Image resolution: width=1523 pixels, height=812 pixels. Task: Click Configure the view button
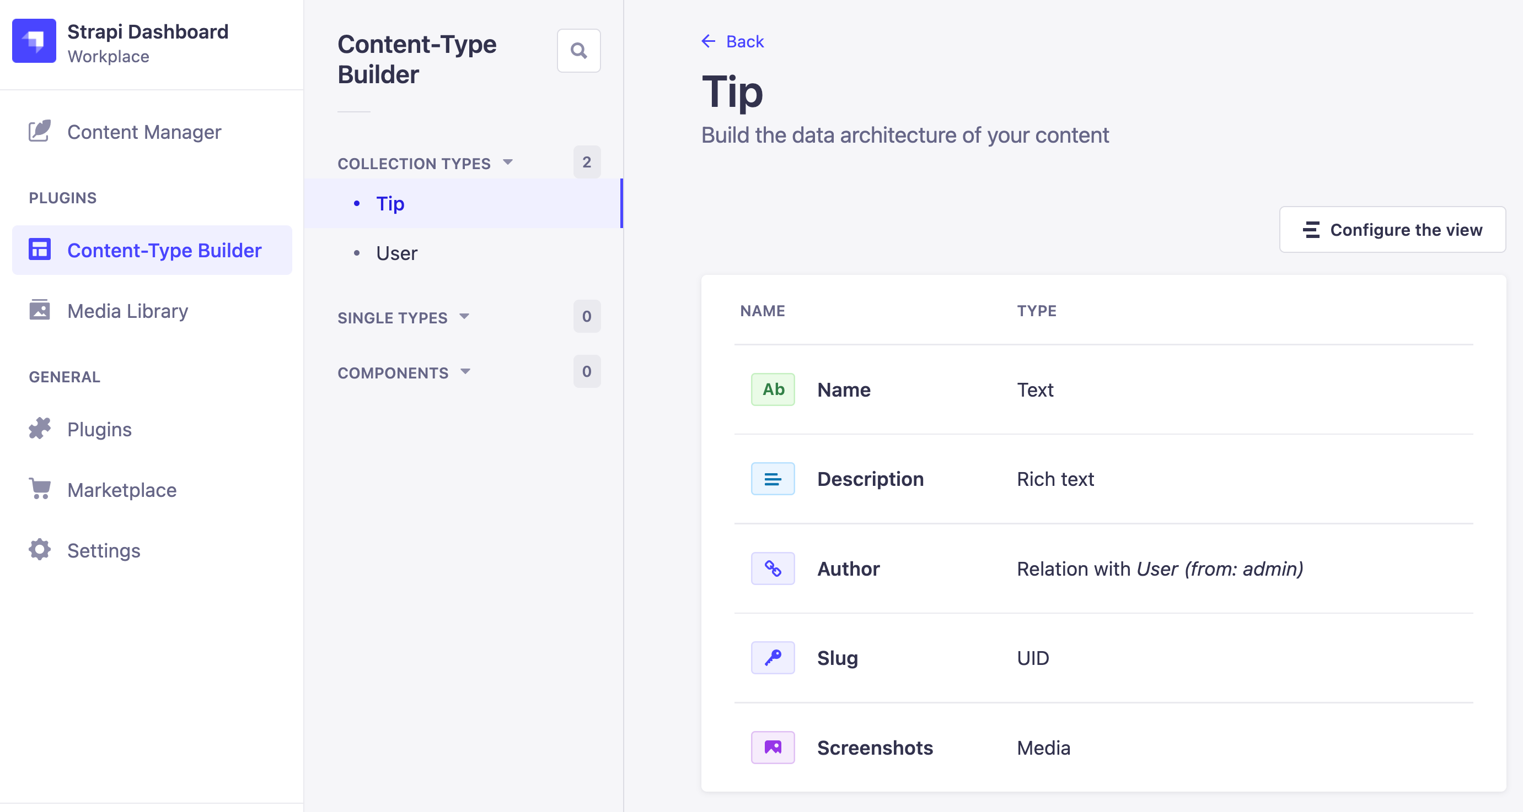[1392, 230]
